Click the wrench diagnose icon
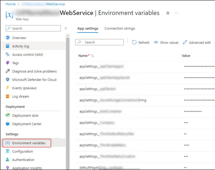 pos(8,71)
